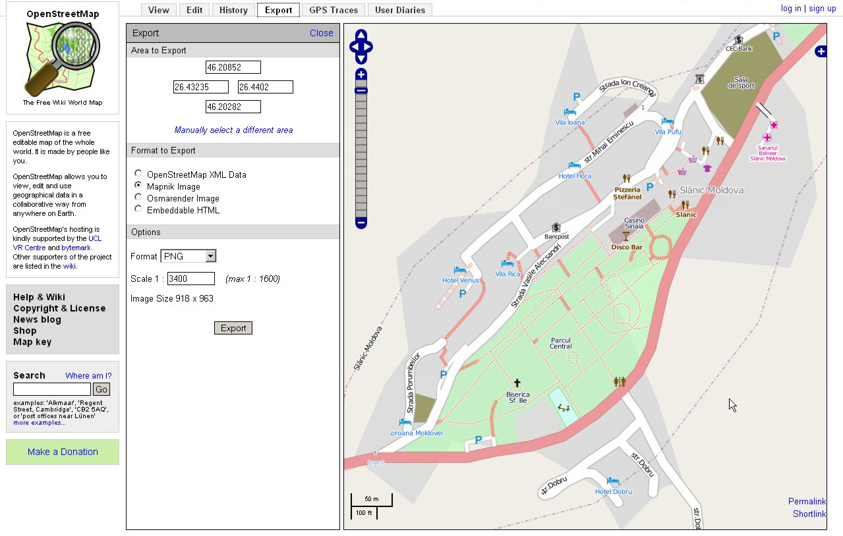Click the Search text box
The height and width of the screenshot is (536, 843).
coord(52,389)
